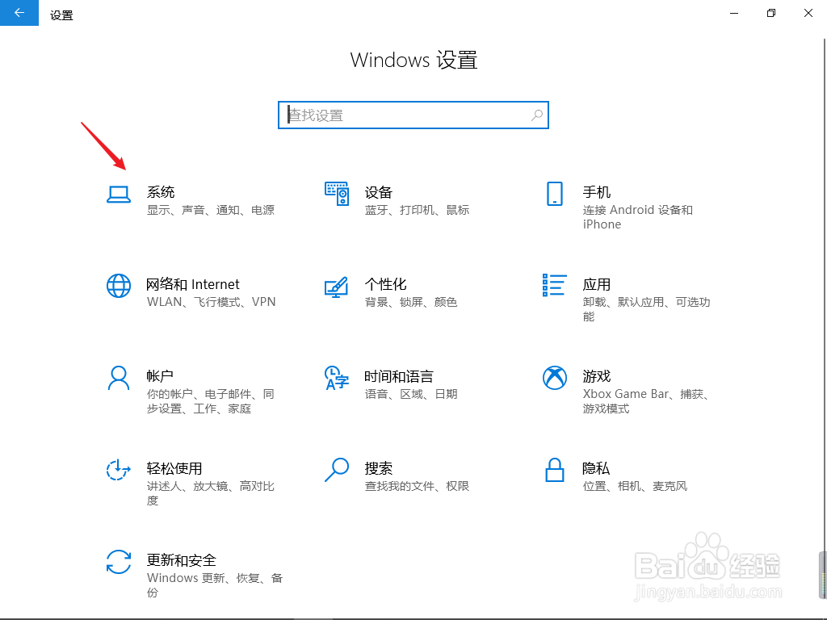
Task: Click the 手机 heading
Action: [597, 192]
